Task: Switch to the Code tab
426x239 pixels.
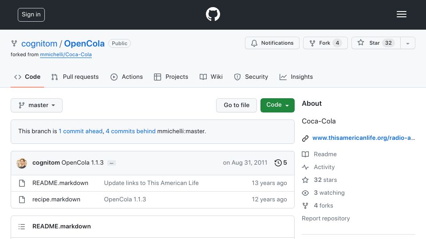Action: [27, 77]
